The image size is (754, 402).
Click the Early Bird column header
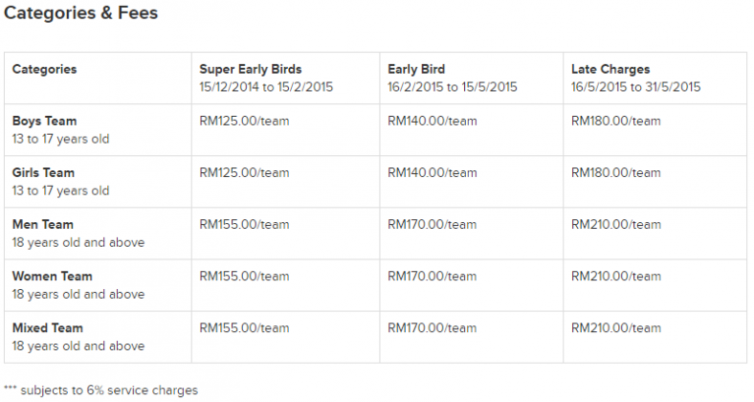coord(416,69)
